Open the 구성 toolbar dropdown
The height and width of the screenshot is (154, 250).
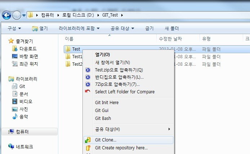pos(14,28)
